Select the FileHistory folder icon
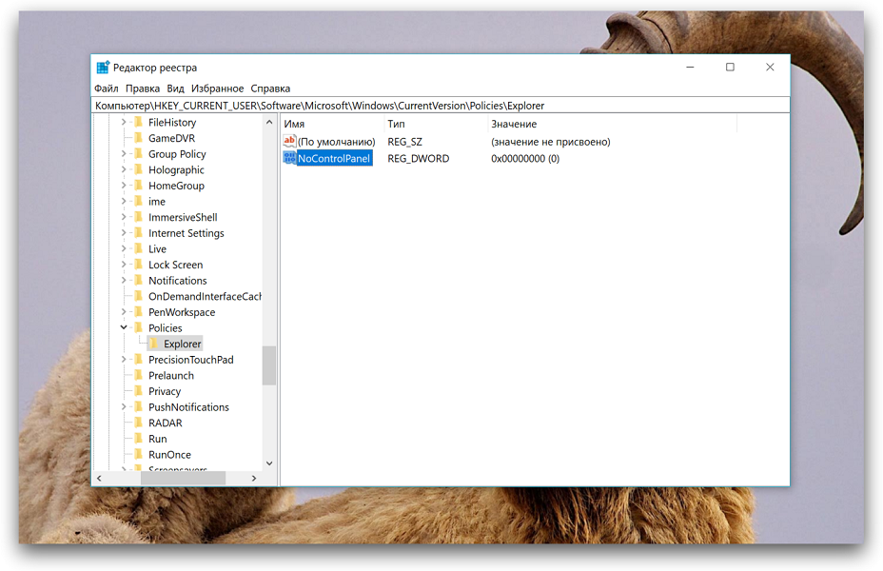The width and height of the screenshot is (883, 571). 139,122
